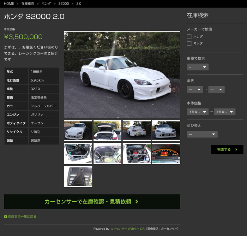The height and width of the screenshot is (236, 247).
Task: Click the arrow icon on 検索する button
Action: tap(236, 149)
